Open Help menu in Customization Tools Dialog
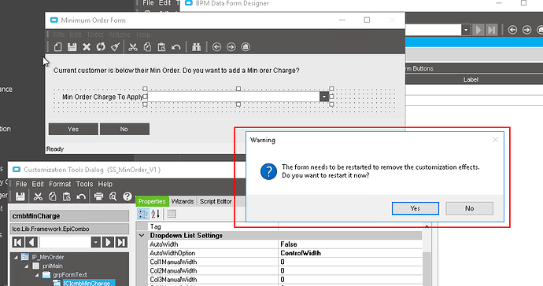543x286 pixels. click(x=105, y=184)
